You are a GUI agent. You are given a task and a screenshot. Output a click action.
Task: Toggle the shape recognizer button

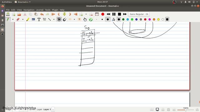[x=59, y=19]
